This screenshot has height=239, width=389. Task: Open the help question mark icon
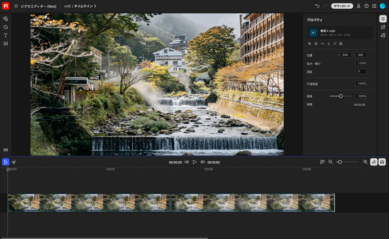coord(367,6)
